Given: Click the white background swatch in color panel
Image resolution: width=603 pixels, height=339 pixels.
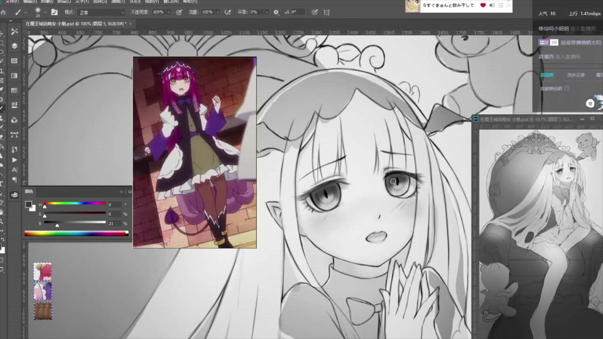Looking at the screenshot, I should pyautogui.click(x=33, y=208).
